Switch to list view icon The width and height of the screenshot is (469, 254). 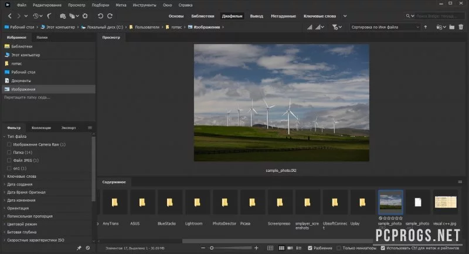298,248
